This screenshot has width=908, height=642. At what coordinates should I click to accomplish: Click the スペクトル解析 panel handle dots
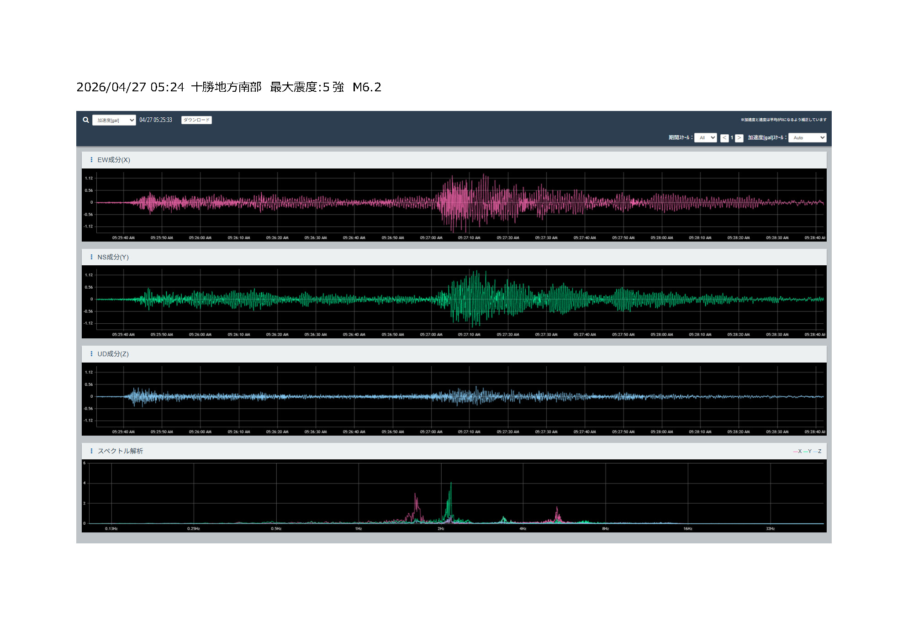(91, 451)
